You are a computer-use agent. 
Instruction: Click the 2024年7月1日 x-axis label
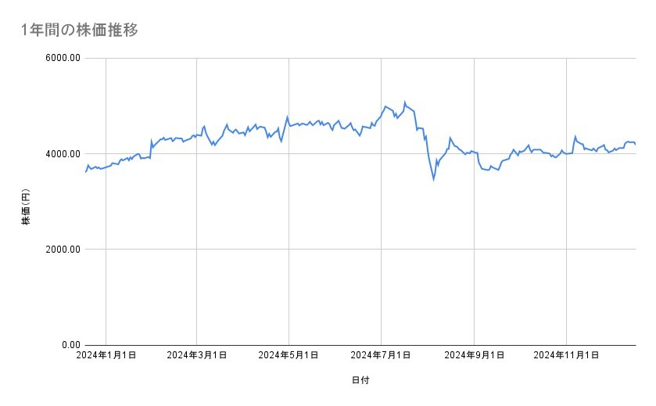pyautogui.click(x=382, y=355)
